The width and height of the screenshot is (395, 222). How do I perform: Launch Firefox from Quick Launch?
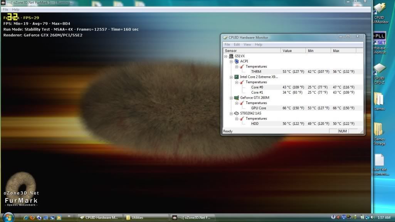point(32,217)
